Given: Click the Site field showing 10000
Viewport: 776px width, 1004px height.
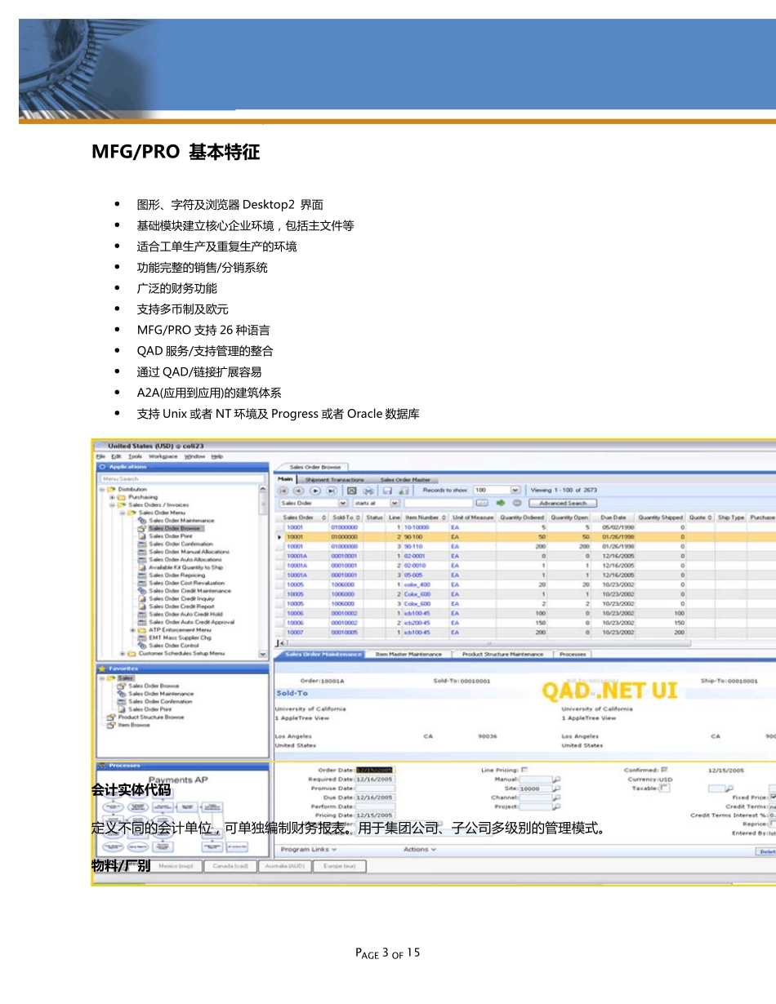Looking at the screenshot, I should click(535, 789).
